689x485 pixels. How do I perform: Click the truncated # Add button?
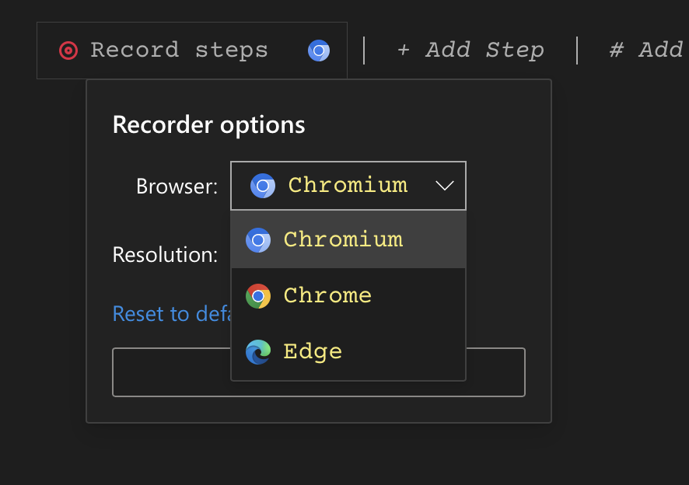pos(646,51)
